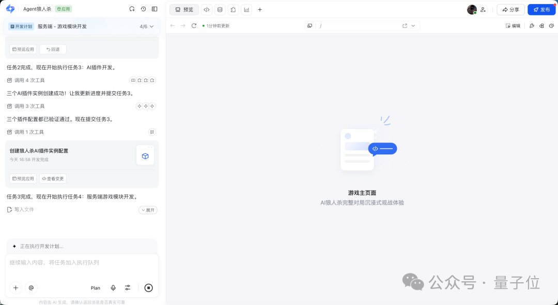Screen dimensions: 558x305
Task: Click 预览应用 next to 查看变更
Action: coord(23,179)
